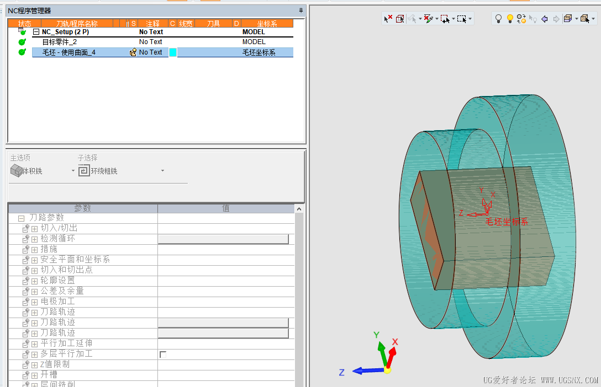Open the 环绕粗铣 sub-selection dropdown
601x387 pixels.
click(162, 170)
